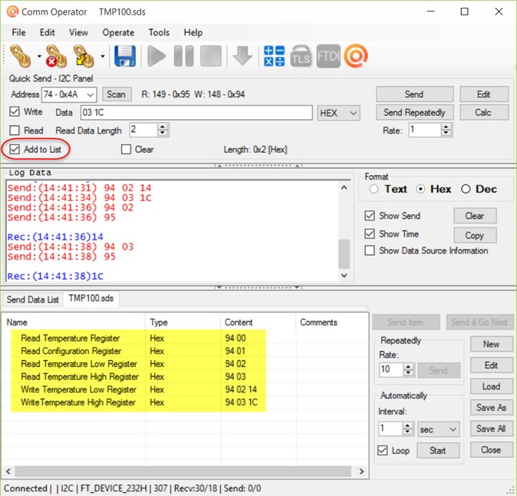
Task: Toggle the Read checkbox
Action: [x=15, y=131]
